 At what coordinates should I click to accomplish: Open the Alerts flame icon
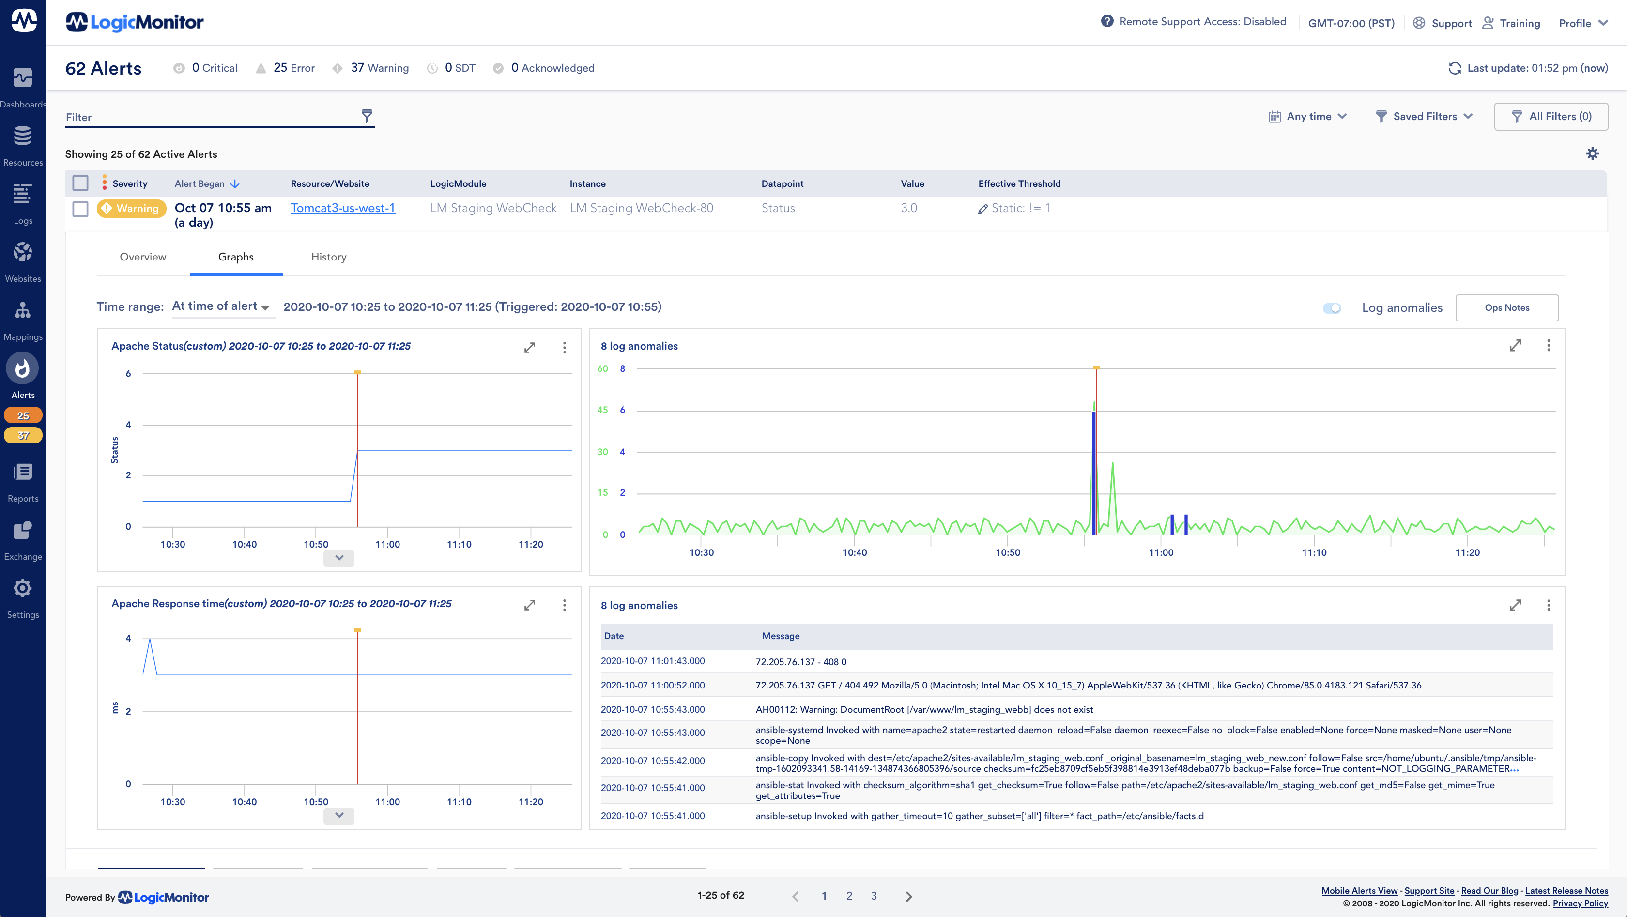[x=23, y=368]
